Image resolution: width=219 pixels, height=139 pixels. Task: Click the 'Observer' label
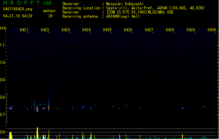click(71, 4)
